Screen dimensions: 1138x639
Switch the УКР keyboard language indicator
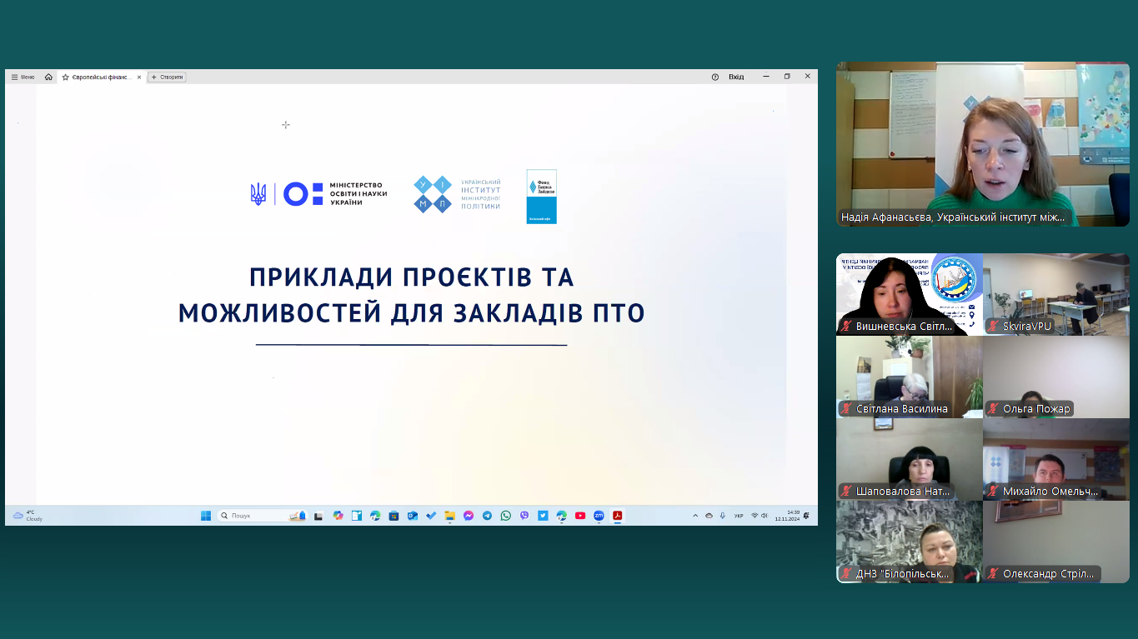click(x=739, y=516)
